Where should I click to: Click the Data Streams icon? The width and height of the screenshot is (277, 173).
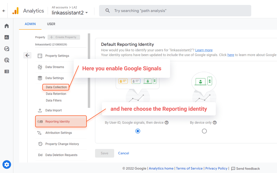[40, 67]
